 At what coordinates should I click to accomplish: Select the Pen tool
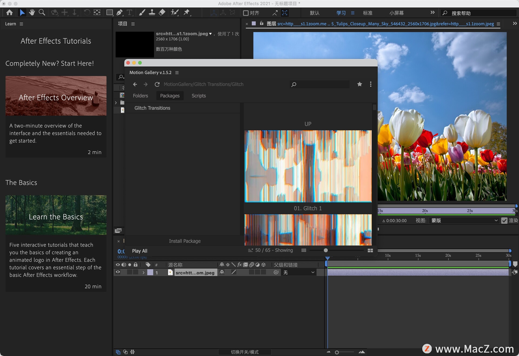pos(119,12)
